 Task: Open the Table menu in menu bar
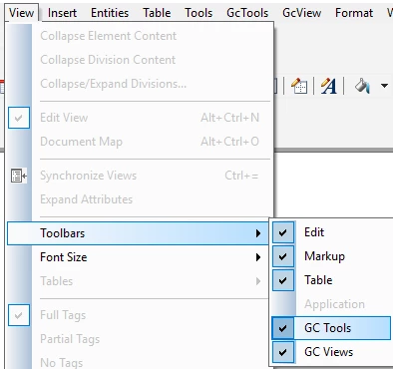pos(157,13)
